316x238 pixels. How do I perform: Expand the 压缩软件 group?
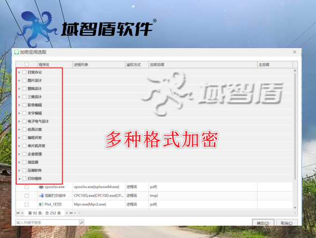pos(19,170)
